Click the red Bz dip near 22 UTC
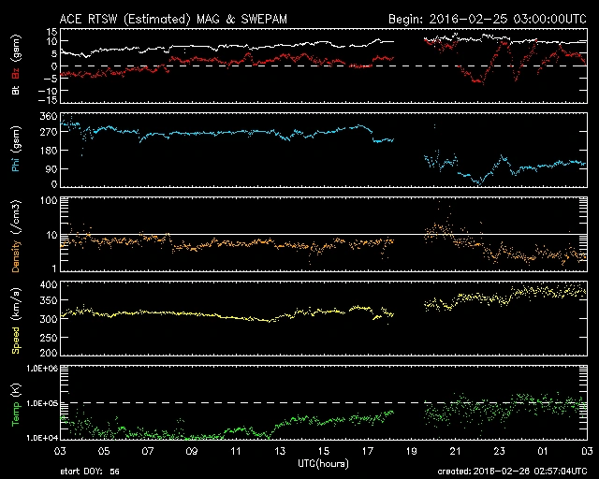 point(476,80)
